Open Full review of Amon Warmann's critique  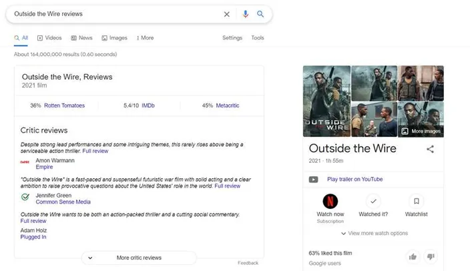click(95, 151)
